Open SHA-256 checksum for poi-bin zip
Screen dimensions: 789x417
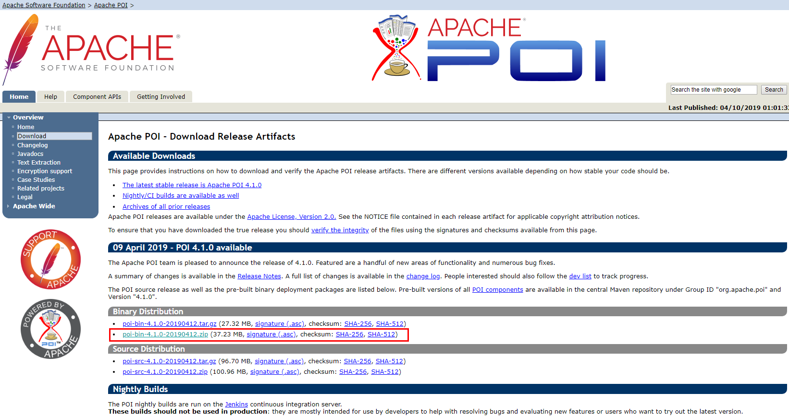(x=350, y=334)
